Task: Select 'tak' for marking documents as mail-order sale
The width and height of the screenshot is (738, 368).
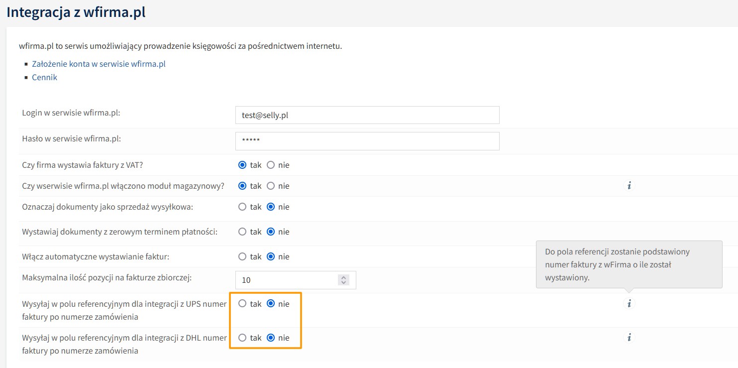Action: [242, 207]
